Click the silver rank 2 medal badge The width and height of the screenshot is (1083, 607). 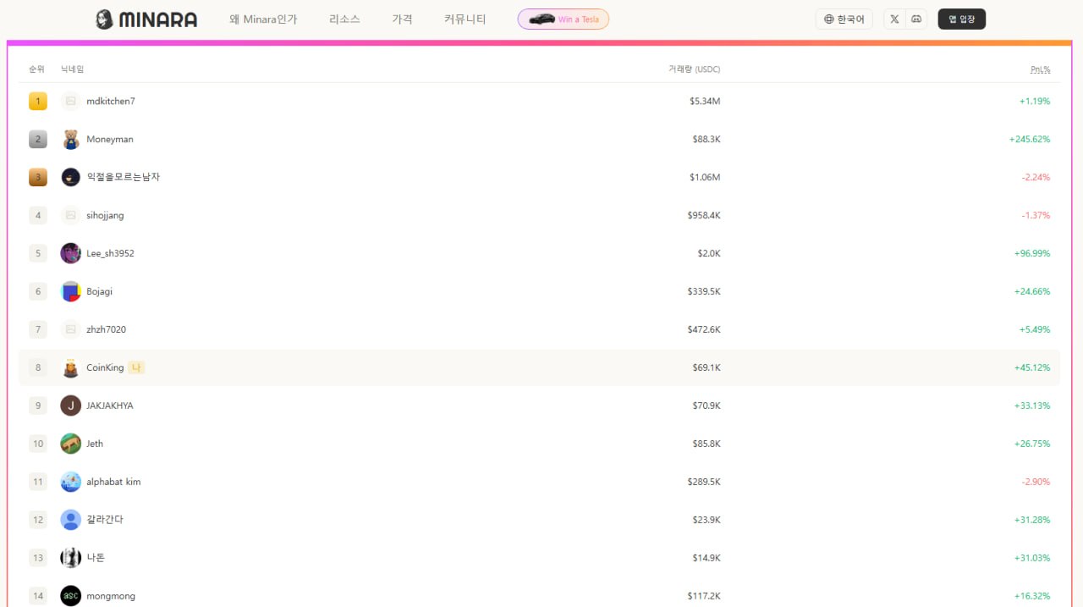coord(38,139)
